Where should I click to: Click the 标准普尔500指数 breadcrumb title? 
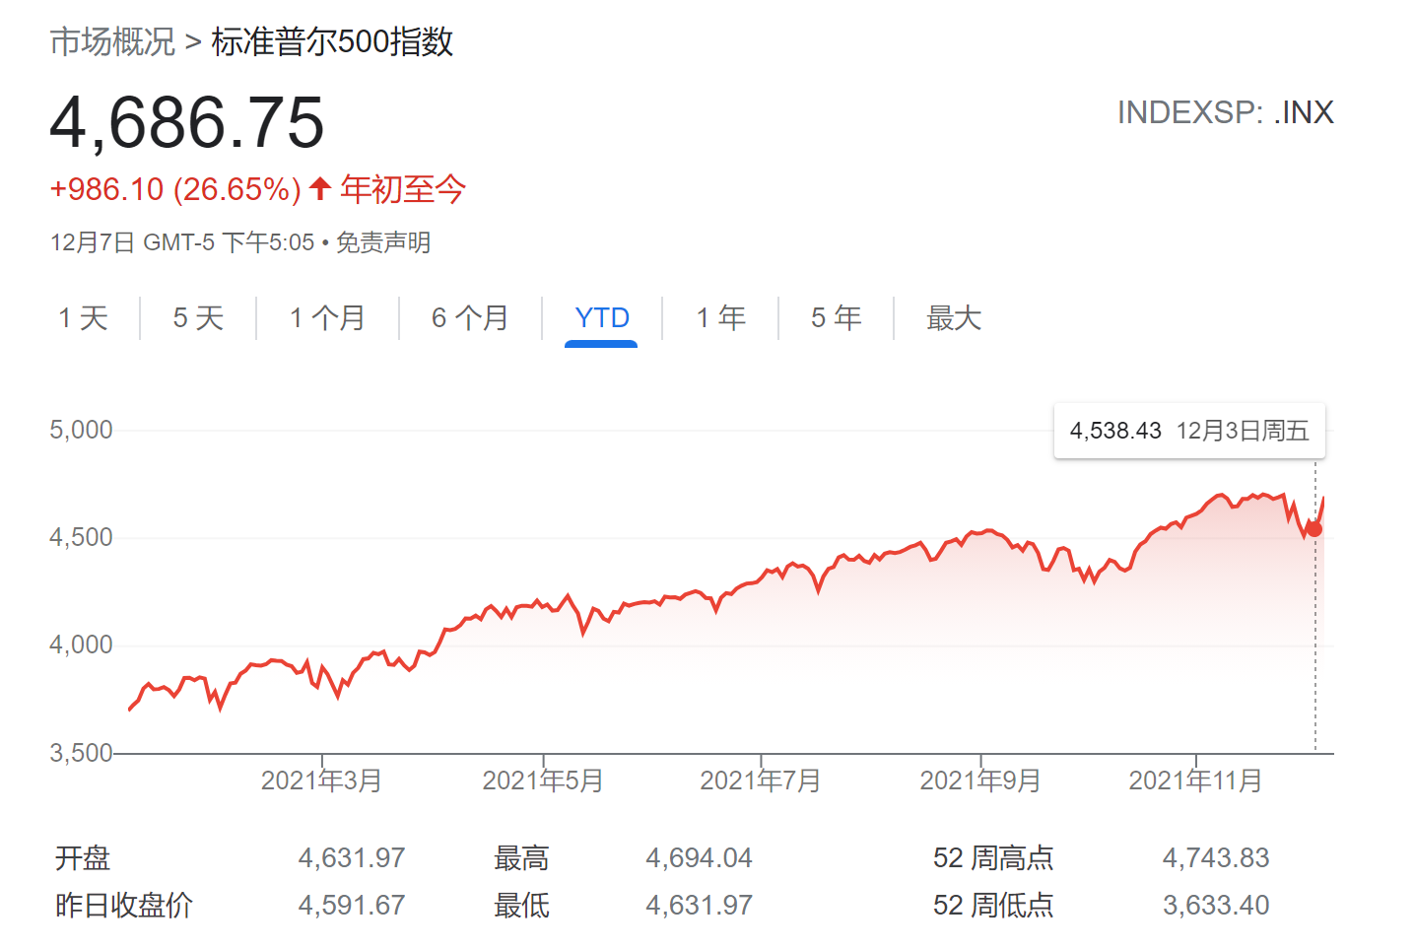[x=332, y=41]
